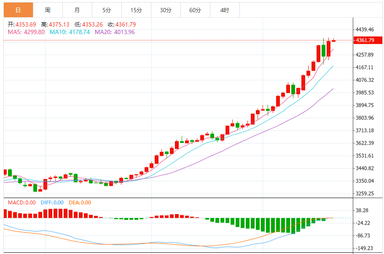Click the DIFF value label
Image resolution: width=384 pixels, height=254 pixels.
click(x=52, y=203)
